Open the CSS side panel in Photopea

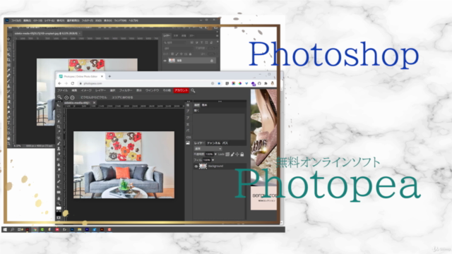click(189, 137)
